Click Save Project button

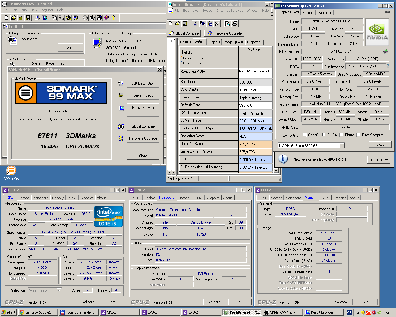(143, 95)
